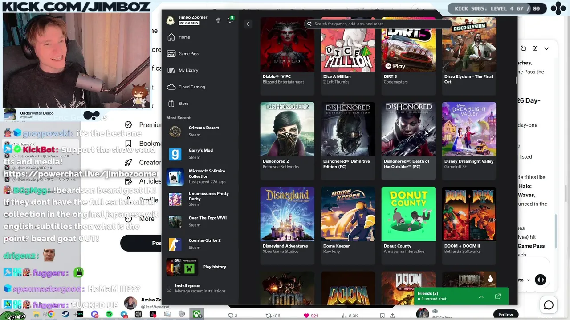The image size is (570, 320).
Task: Open Jimbo Zoomer profile avatar
Action: click(x=171, y=20)
